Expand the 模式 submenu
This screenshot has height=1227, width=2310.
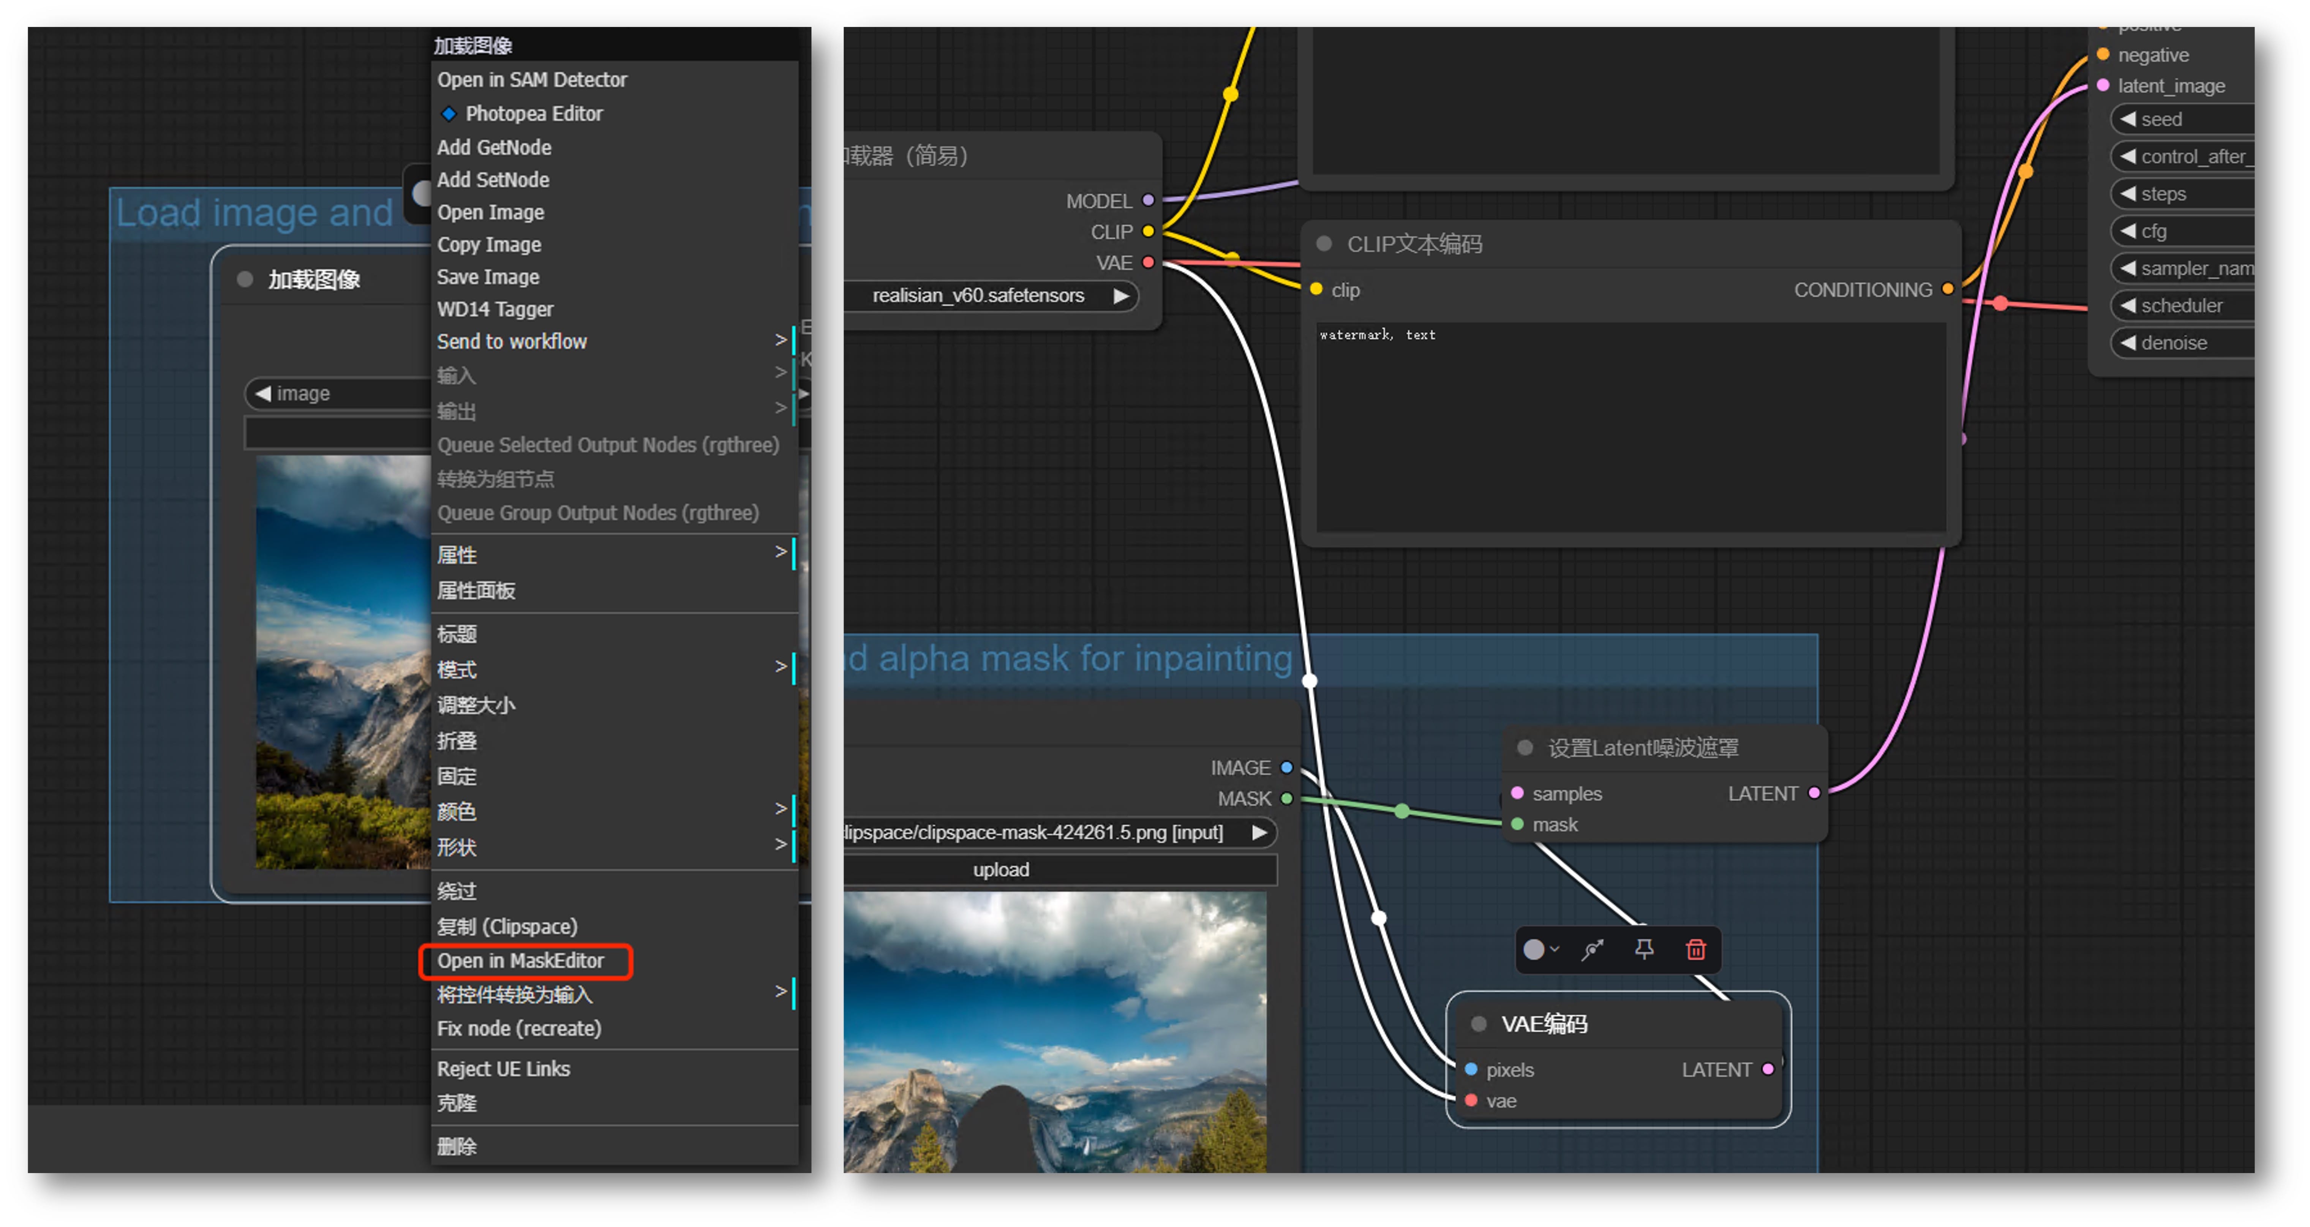pos(614,668)
